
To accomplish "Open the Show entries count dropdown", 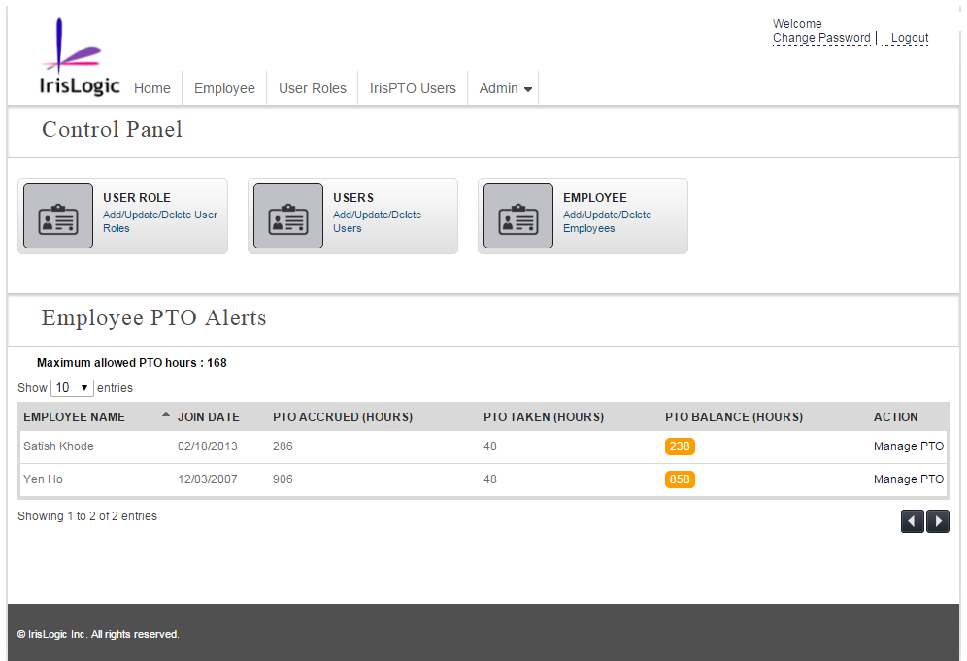I will click(72, 388).
